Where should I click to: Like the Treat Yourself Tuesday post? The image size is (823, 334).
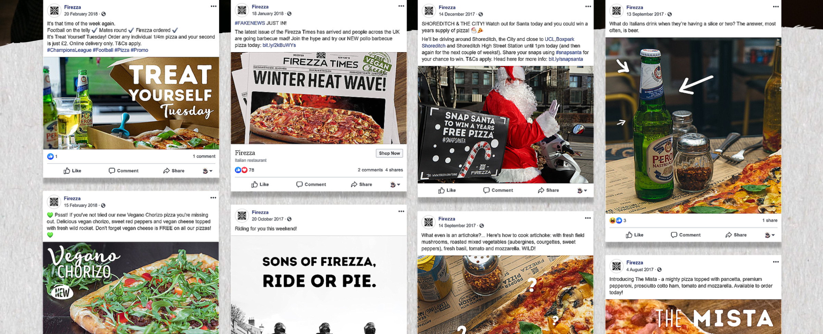coord(72,170)
